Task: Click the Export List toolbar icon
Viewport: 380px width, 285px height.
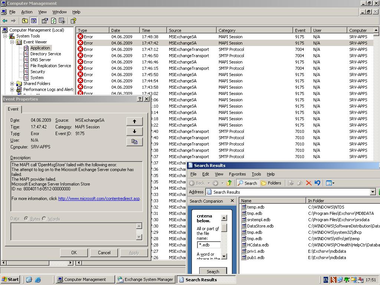Action: [62, 21]
